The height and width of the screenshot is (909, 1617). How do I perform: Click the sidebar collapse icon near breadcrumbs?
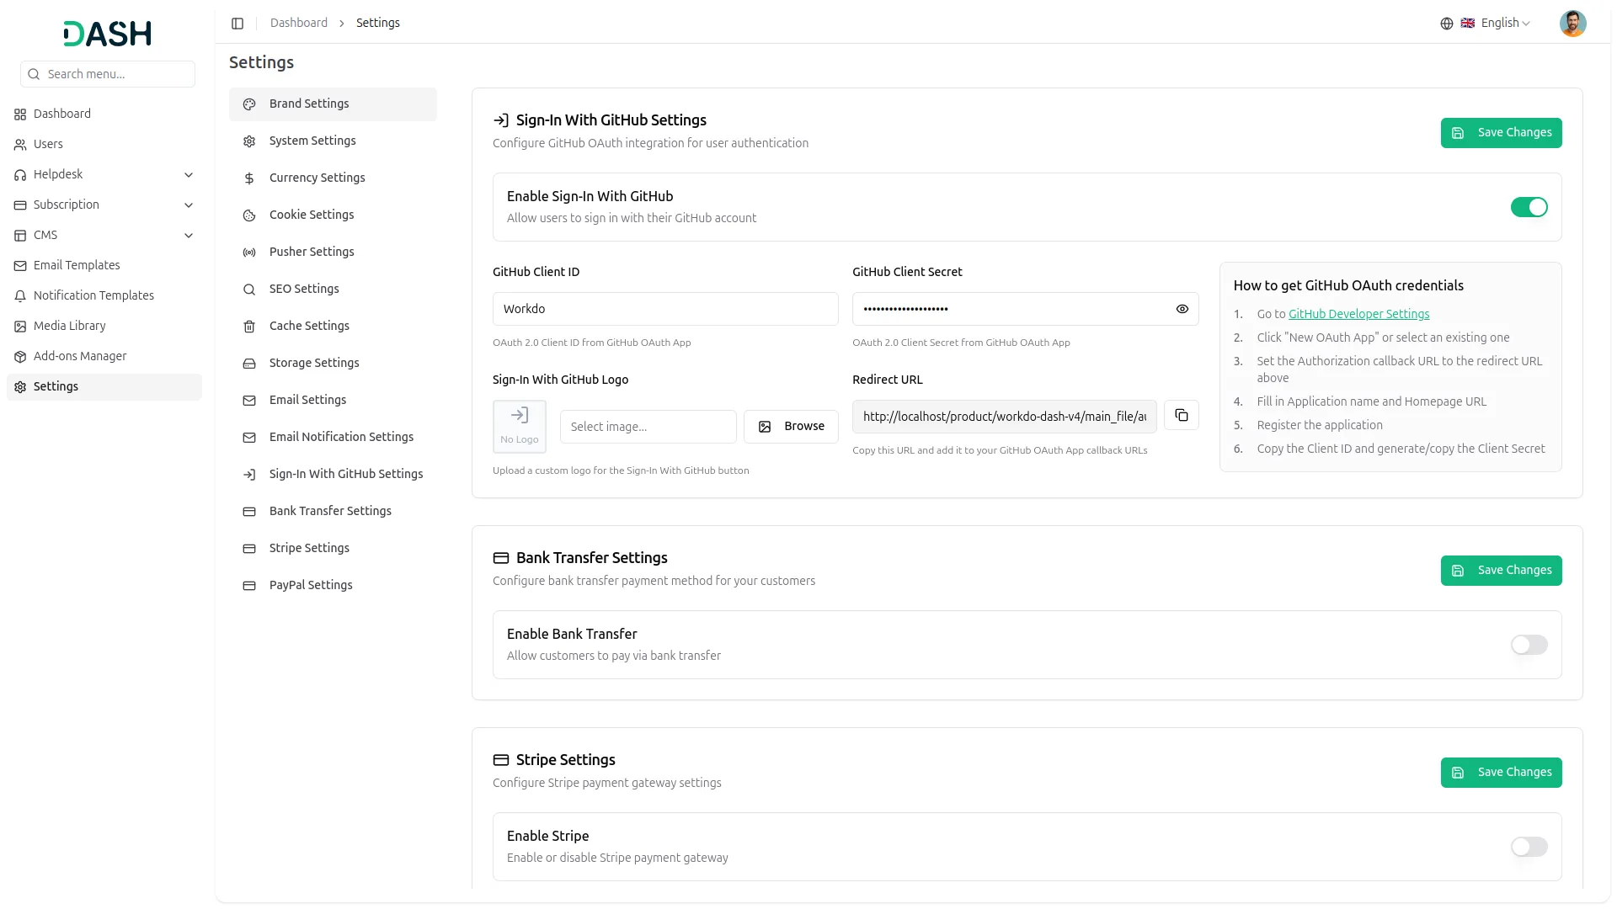point(237,23)
